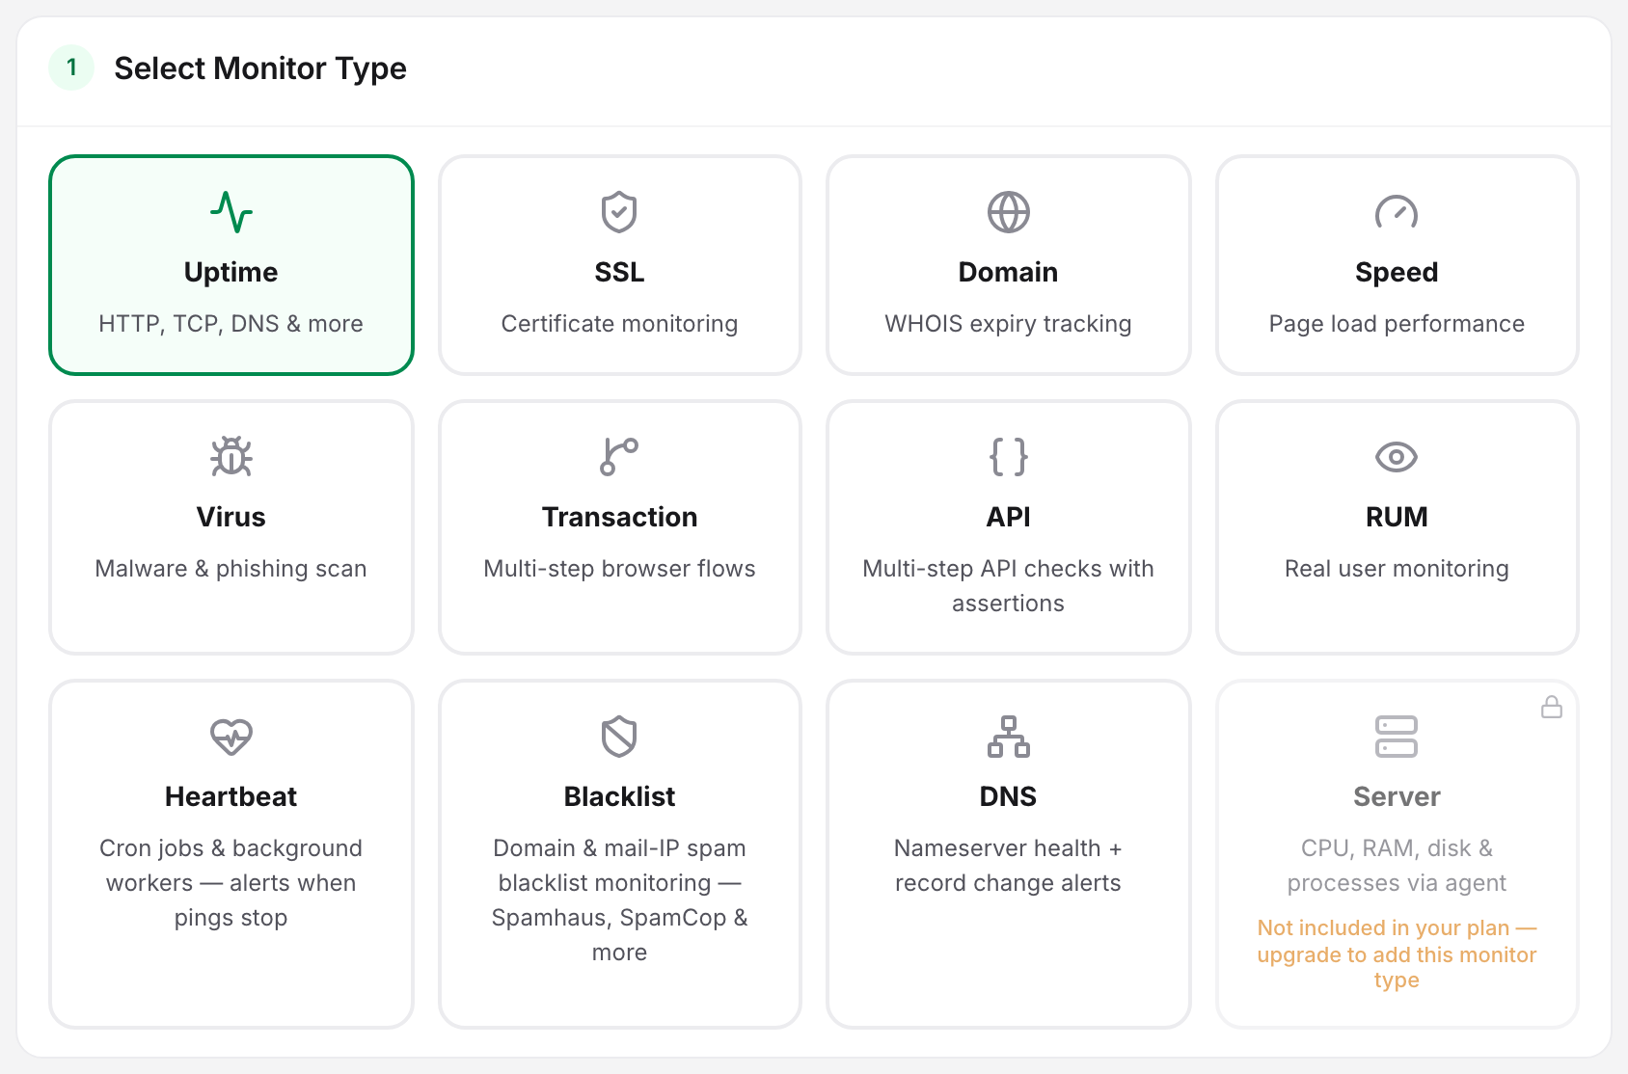Click the "Select Monitor Type" heading

(260, 68)
